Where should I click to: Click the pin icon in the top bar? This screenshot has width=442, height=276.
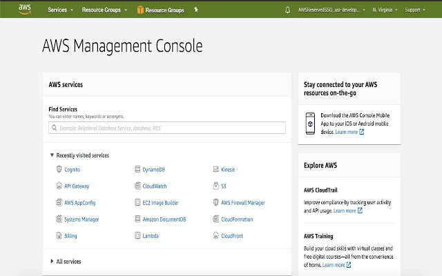(x=196, y=10)
